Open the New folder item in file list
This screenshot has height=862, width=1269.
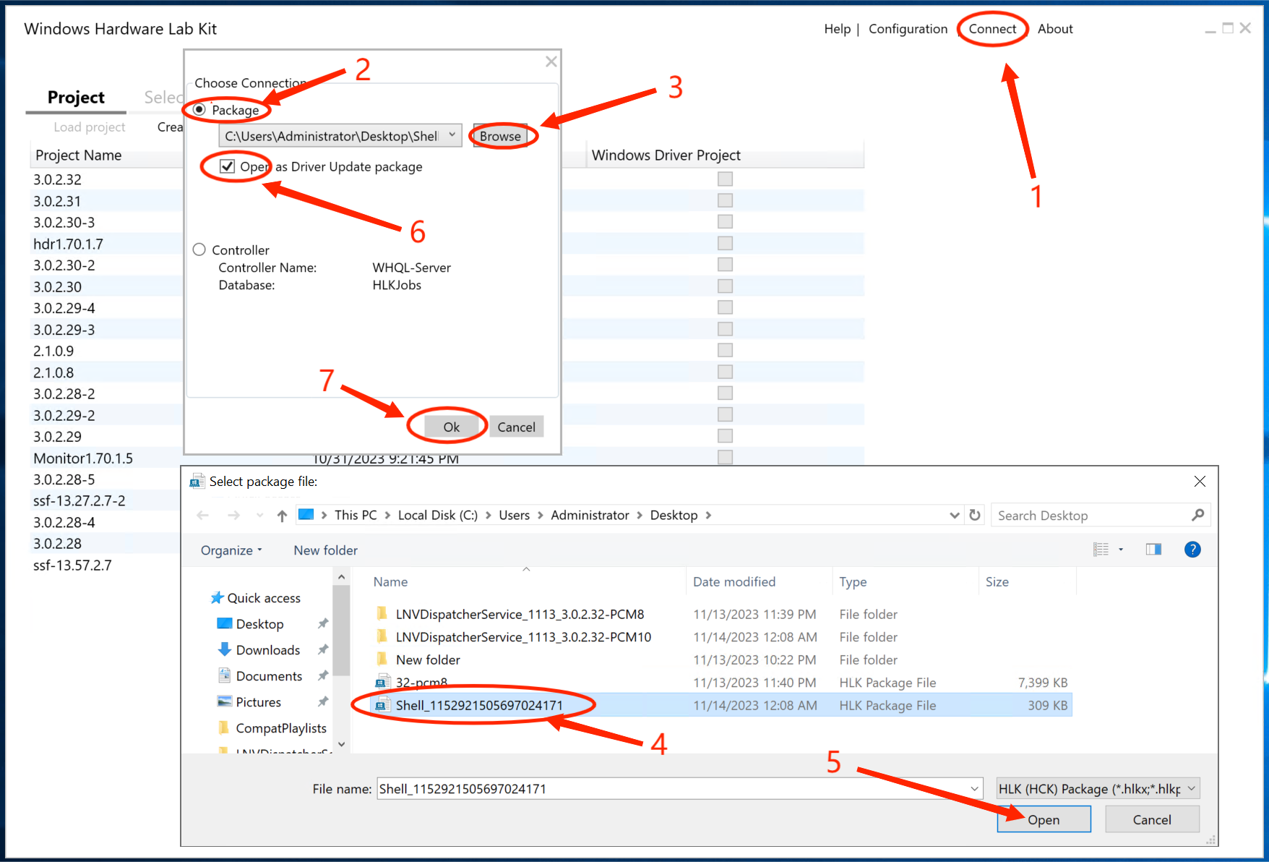[427, 660]
